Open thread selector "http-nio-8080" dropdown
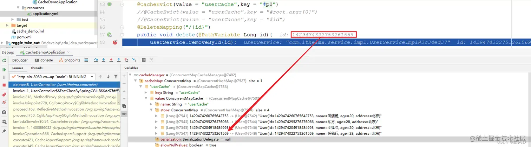The width and height of the screenshot is (531, 147). [52, 77]
